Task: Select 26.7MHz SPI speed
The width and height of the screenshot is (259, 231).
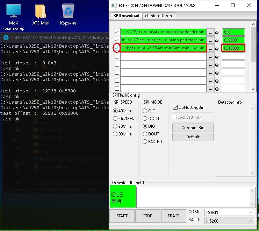Action: tap(115, 119)
